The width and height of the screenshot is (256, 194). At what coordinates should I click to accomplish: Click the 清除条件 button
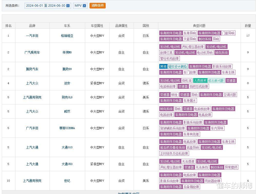[x=97, y=5]
